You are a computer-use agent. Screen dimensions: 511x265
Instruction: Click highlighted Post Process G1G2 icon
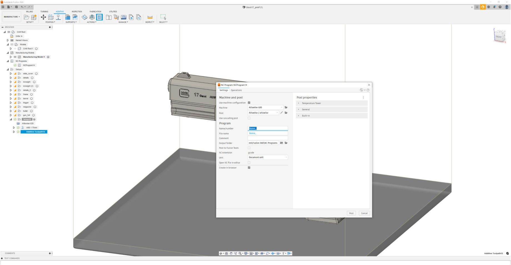click(x=99, y=17)
